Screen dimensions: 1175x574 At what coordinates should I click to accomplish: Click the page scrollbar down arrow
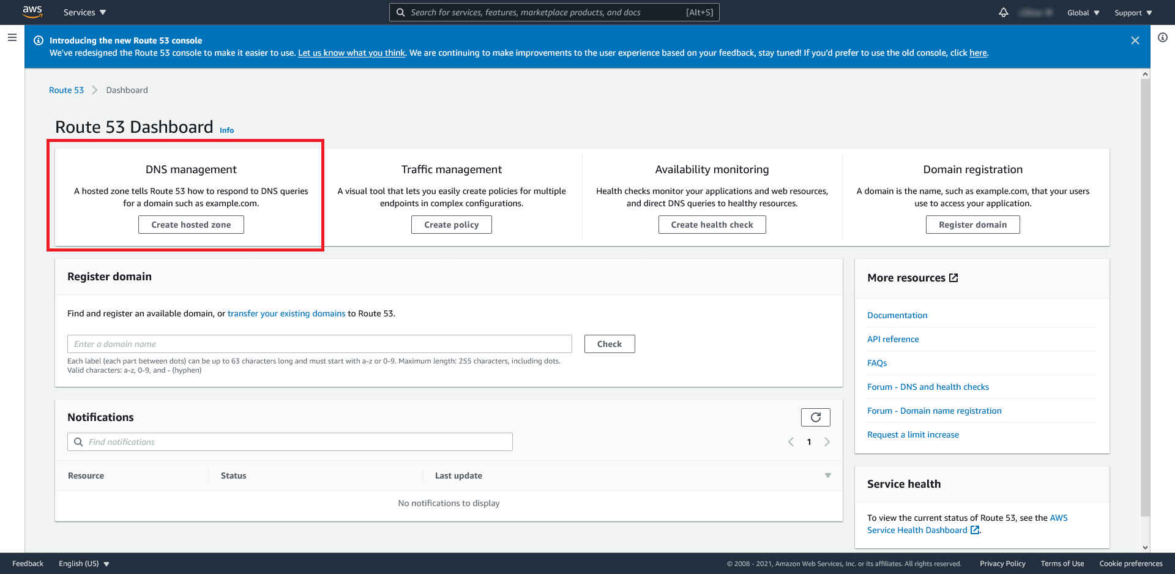point(1145,548)
